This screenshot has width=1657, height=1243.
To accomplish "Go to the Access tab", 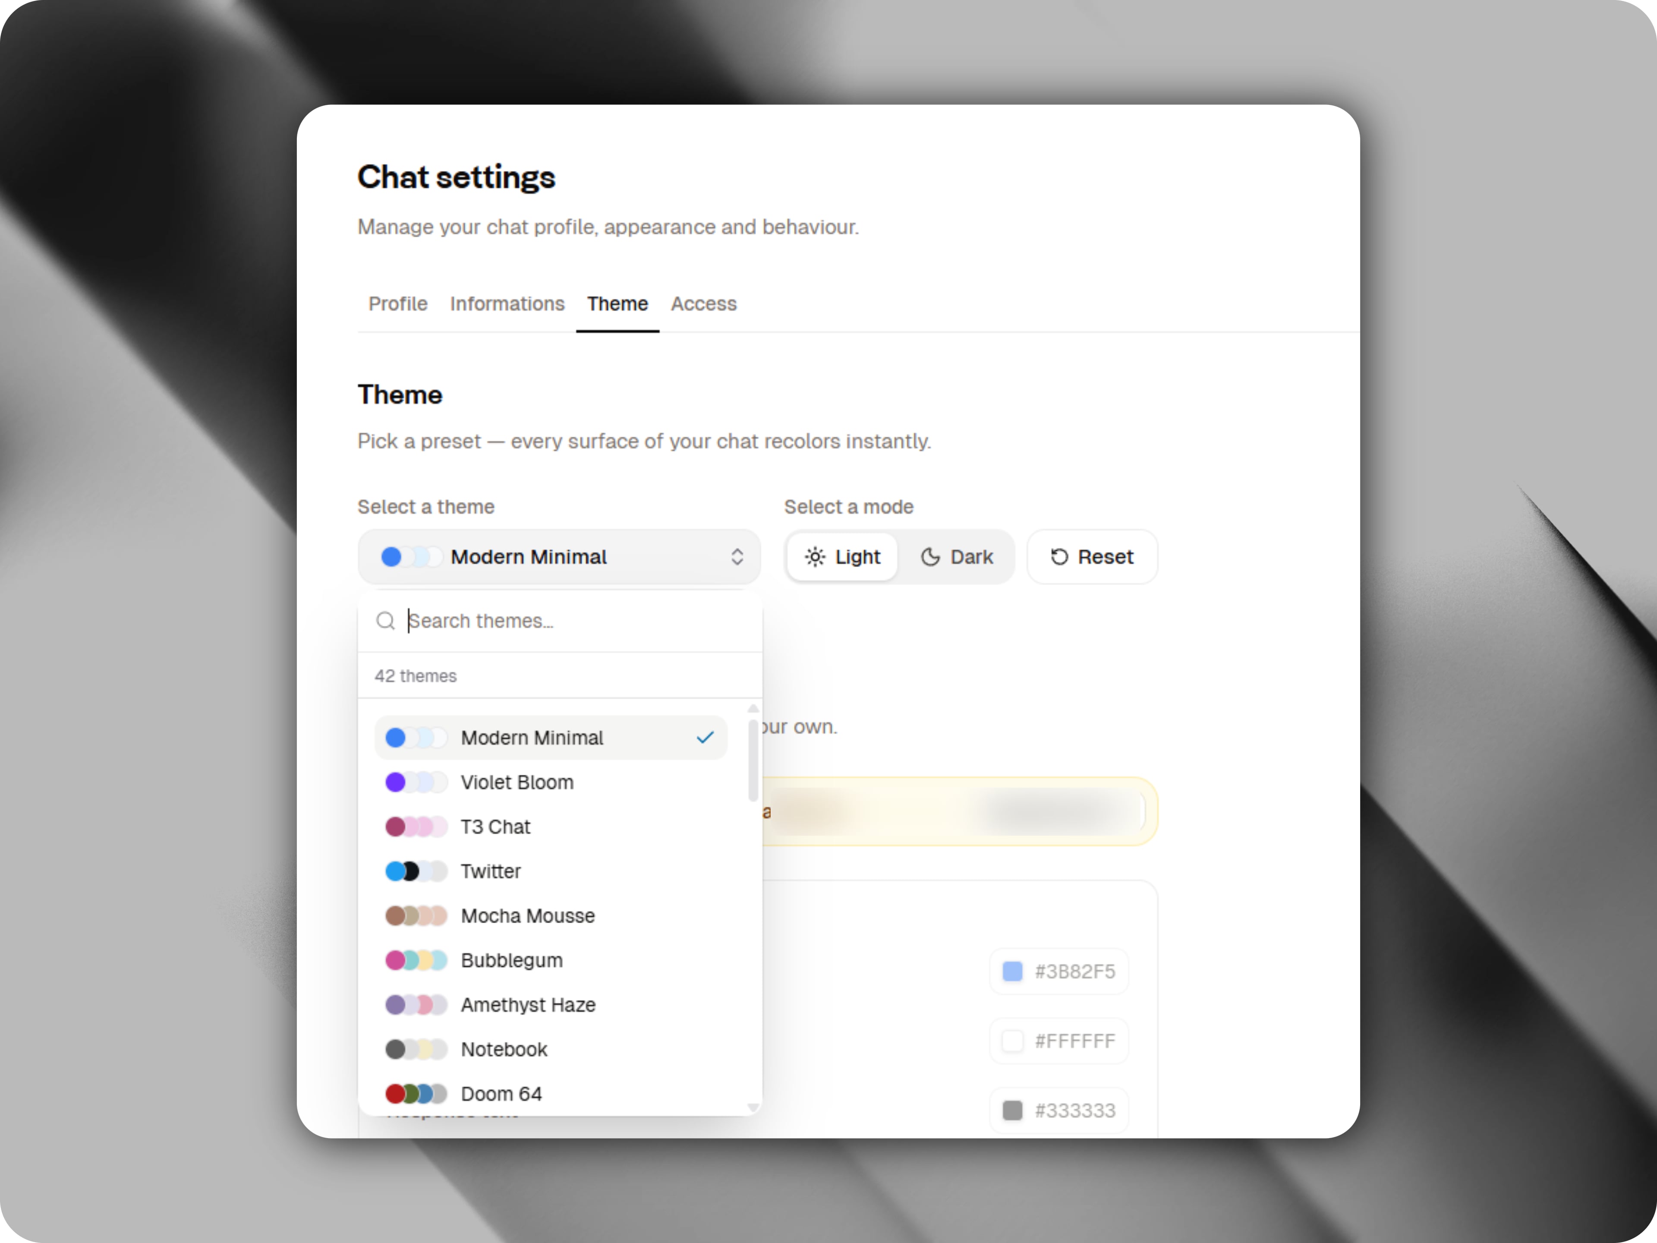I will [703, 303].
